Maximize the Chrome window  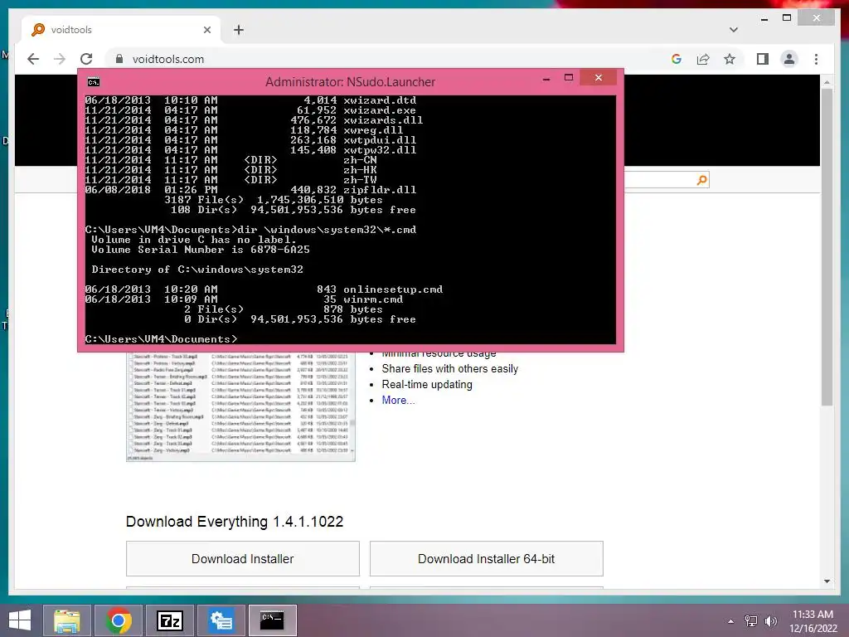[787, 18]
